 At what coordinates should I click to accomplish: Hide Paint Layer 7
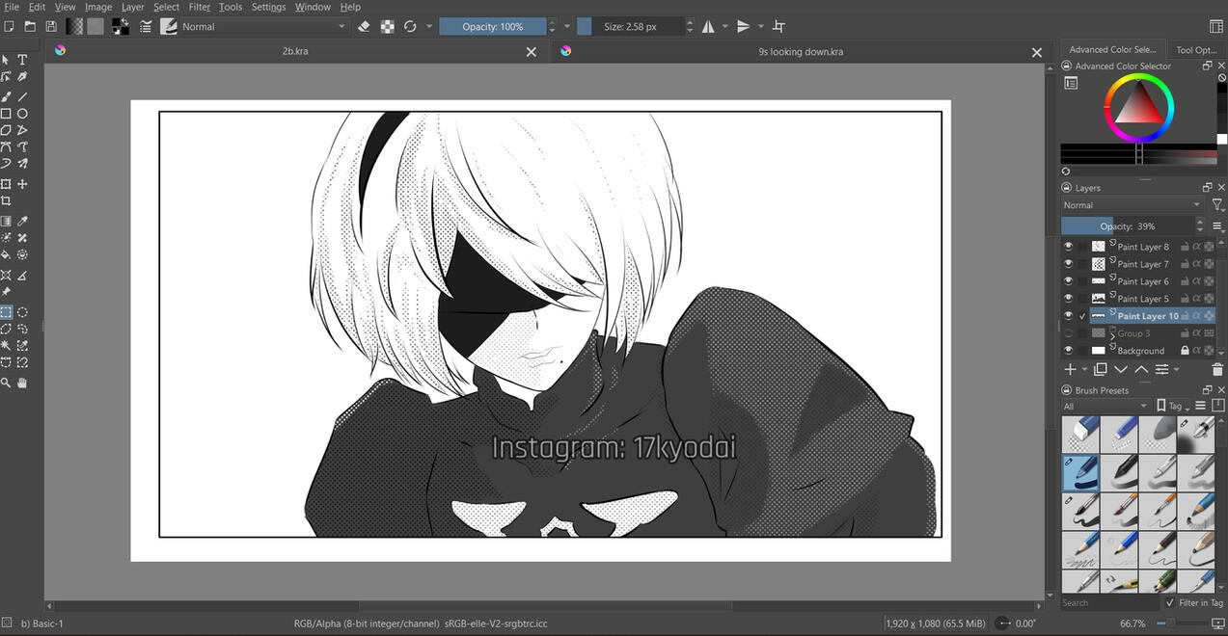click(1068, 264)
